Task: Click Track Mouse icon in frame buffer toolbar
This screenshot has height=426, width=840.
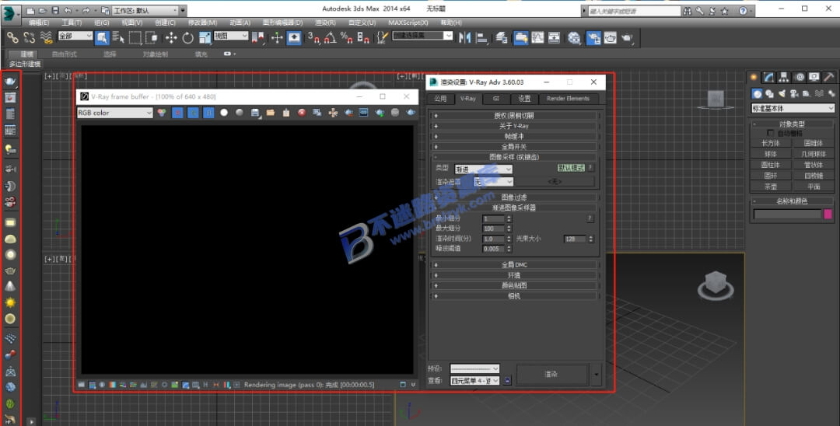Action: (333, 113)
